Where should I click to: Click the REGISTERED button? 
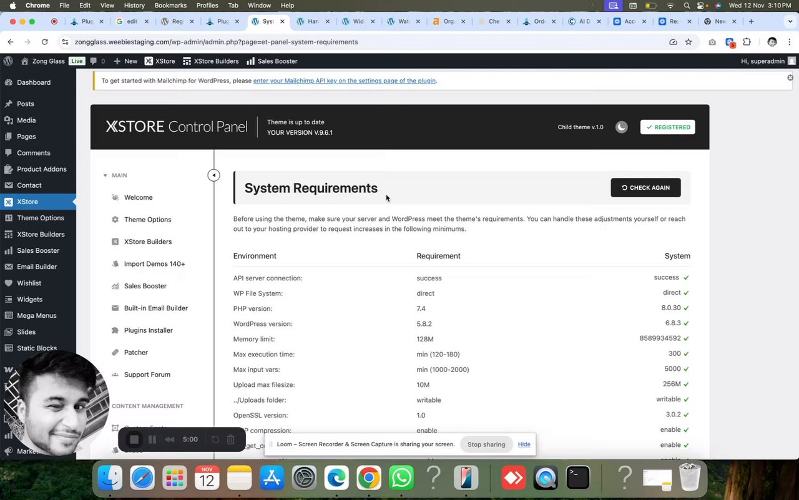pyautogui.click(x=667, y=127)
